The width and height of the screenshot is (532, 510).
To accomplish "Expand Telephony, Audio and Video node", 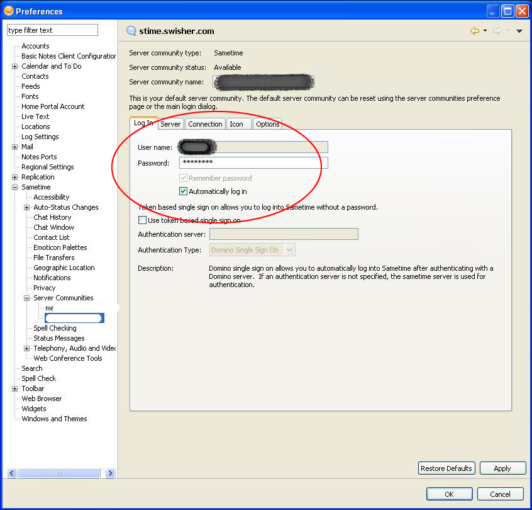I will pyautogui.click(x=27, y=348).
